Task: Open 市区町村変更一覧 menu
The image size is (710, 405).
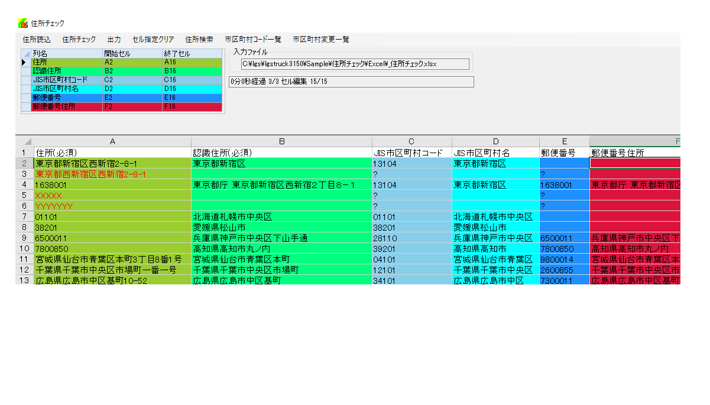Action: pos(321,40)
